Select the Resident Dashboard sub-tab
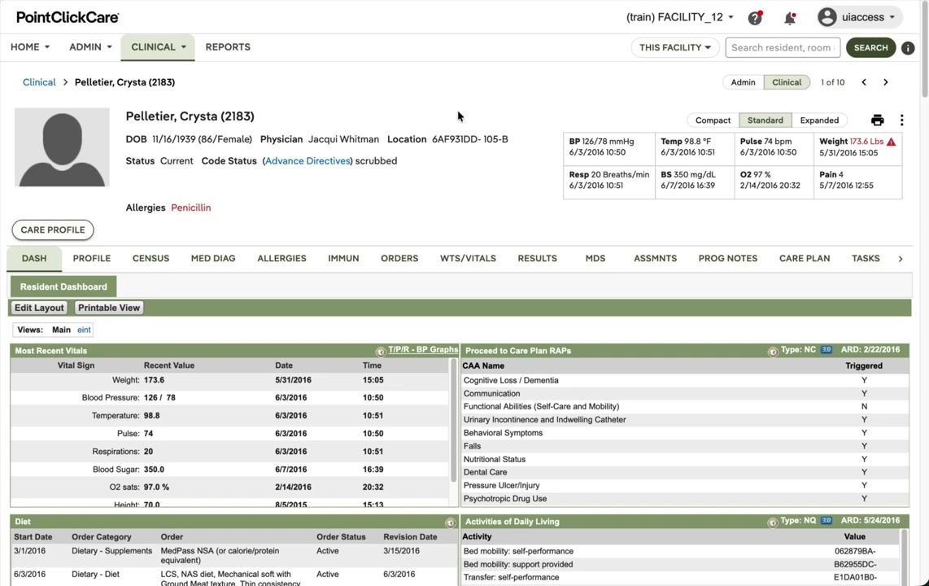929x586 pixels. 63,286
